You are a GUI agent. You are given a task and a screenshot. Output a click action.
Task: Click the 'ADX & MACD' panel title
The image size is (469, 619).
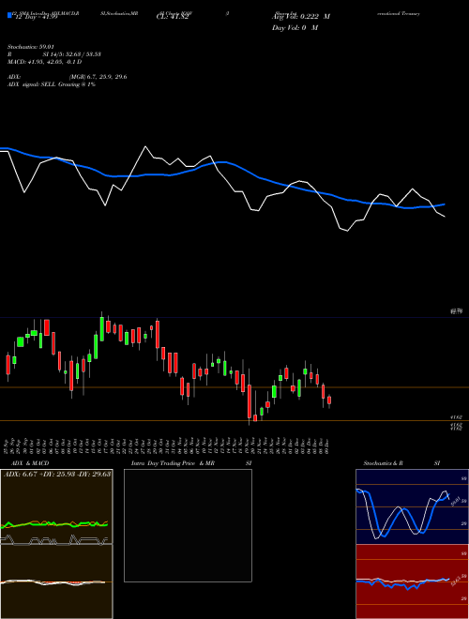[x=30, y=463]
